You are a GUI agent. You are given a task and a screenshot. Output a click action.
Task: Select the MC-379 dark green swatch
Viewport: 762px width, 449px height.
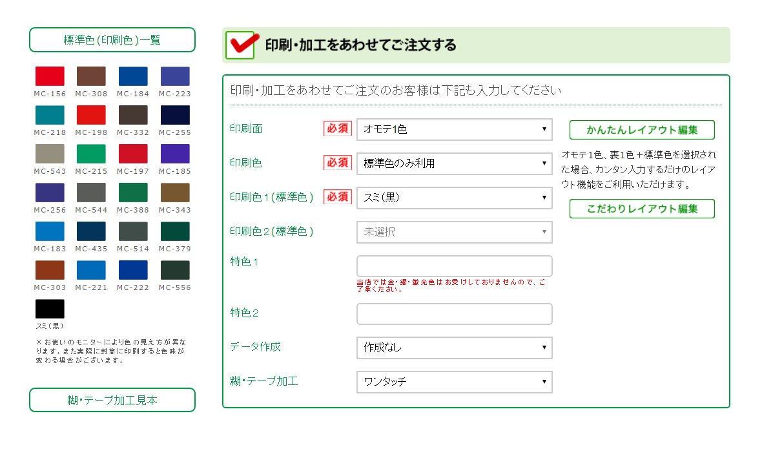175,231
